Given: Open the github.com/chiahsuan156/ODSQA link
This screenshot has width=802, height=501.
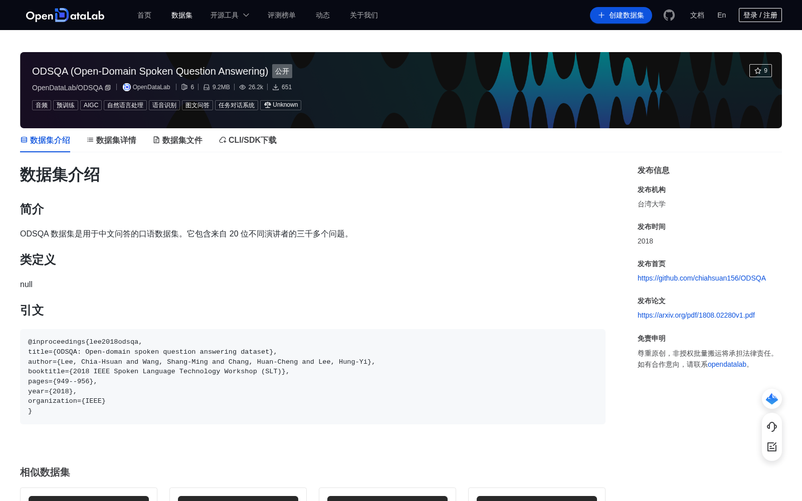Looking at the screenshot, I should click(x=702, y=278).
